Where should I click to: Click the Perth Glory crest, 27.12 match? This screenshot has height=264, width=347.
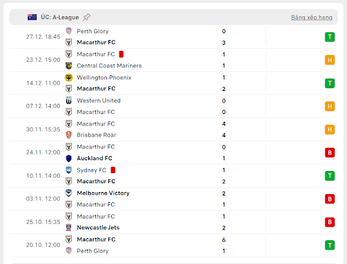pos(68,31)
